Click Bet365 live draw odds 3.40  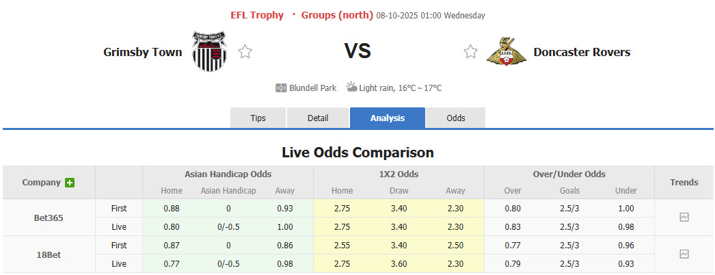point(399,227)
